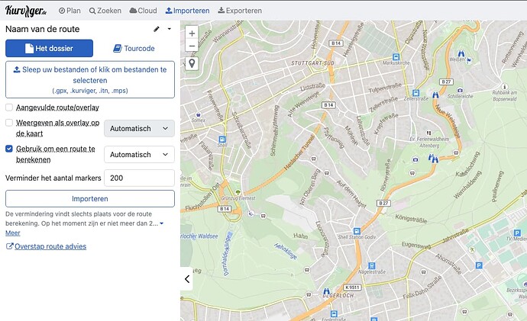Viewport: 527px width, 321px height.
Task: Open the overlay Automatisch dropdown
Action: point(139,129)
